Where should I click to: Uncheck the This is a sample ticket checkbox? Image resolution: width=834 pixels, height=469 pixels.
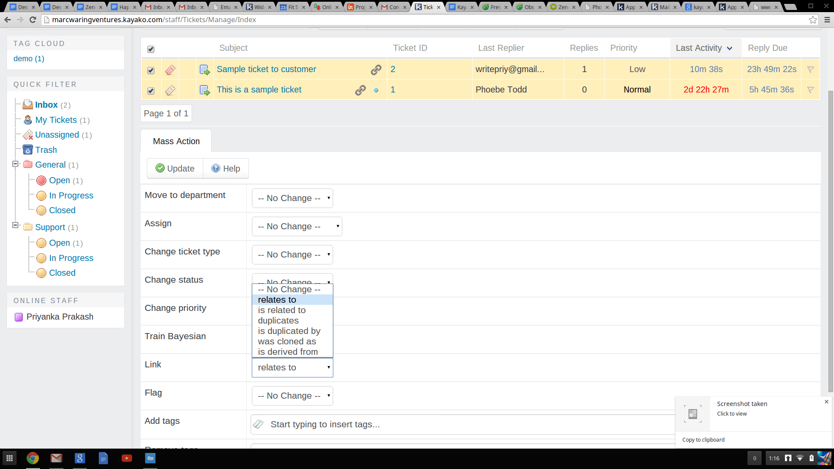point(151,91)
